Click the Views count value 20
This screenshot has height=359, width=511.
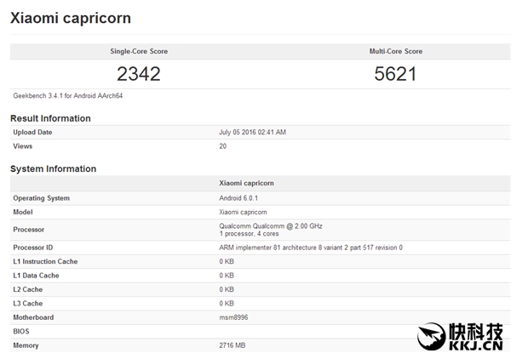point(223,146)
